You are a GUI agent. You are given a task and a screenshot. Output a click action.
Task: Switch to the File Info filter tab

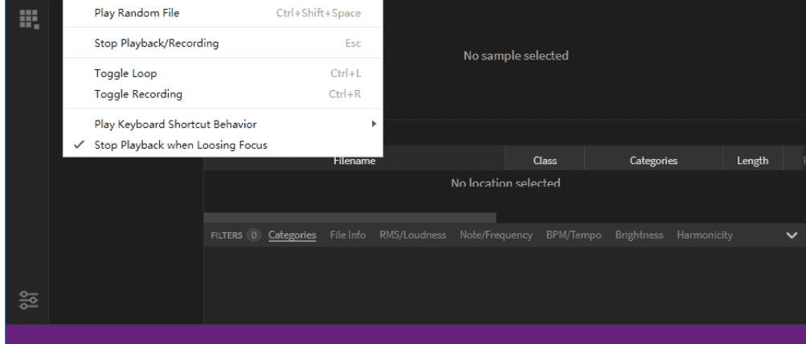tap(347, 235)
